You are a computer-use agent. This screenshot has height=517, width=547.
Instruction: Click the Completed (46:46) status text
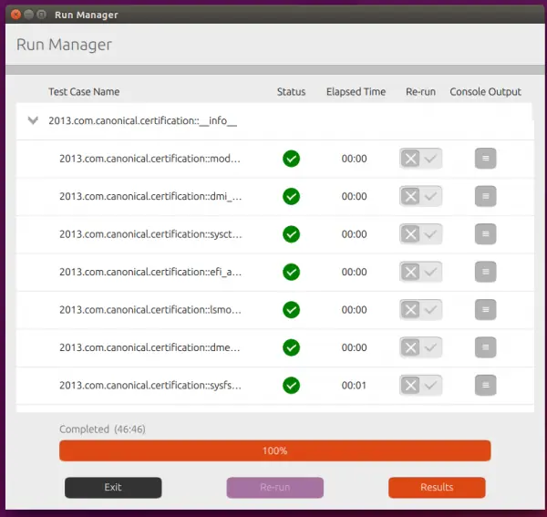(102, 429)
